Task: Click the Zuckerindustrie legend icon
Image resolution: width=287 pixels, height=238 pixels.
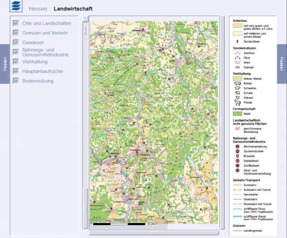Action: (x=237, y=151)
